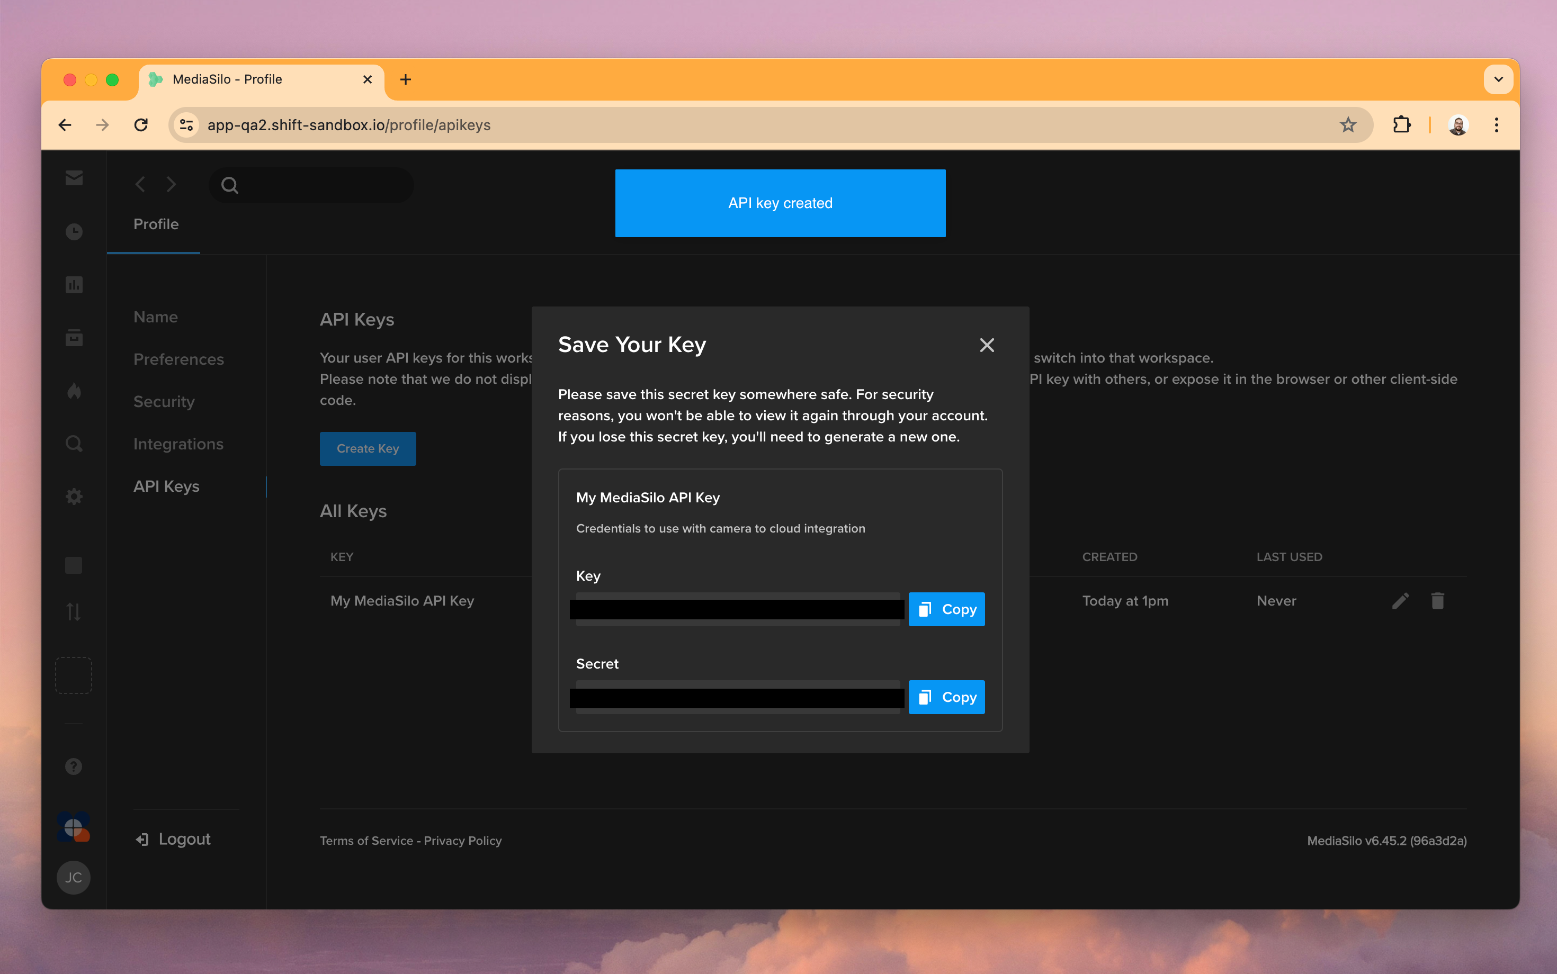Image resolution: width=1557 pixels, height=974 pixels.
Task: Click the trash delete icon for the API key
Action: (x=1438, y=600)
